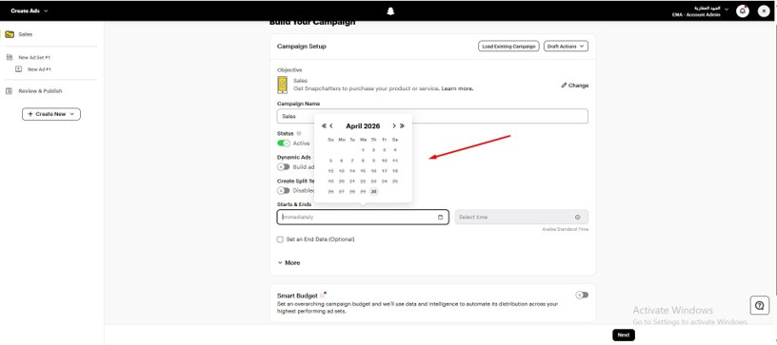Click the Immediately start date field

tap(363, 217)
